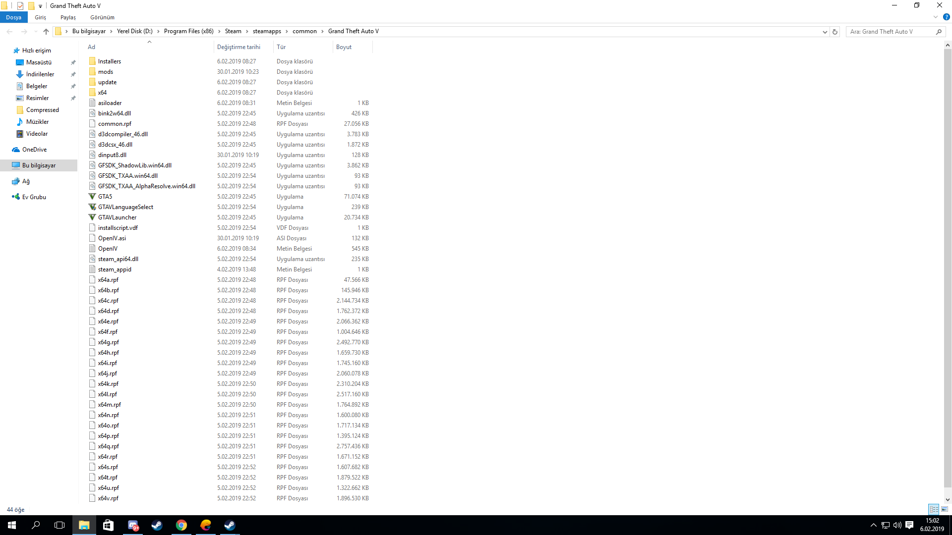The image size is (952, 535).
Task: Click inside the search box
Action: point(892,31)
